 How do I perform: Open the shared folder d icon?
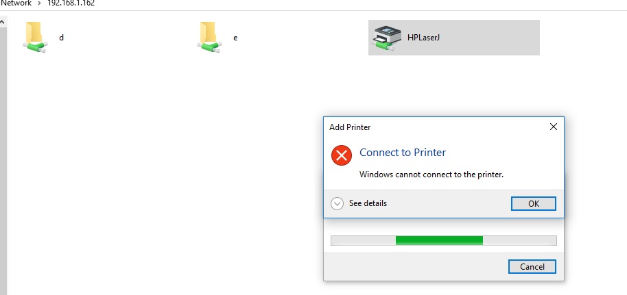34,38
